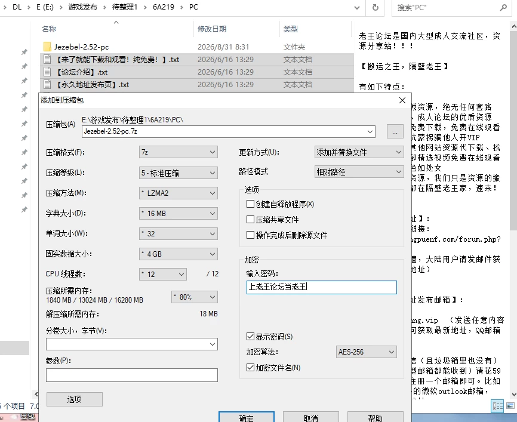The height and width of the screenshot is (422, 517).
Task: Sort by 名称 column header
Action: point(49,29)
